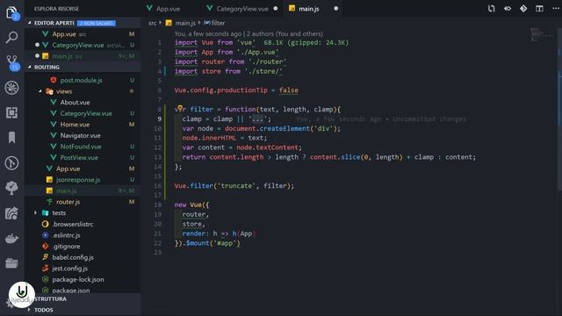Collapse the ROUTING section
The width and height of the screenshot is (562, 316).
coord(30,67)
